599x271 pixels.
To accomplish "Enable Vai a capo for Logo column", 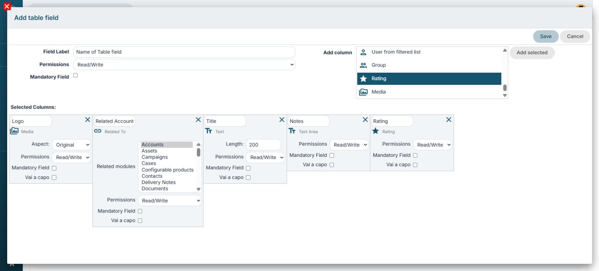I will [x=54, y=178].
